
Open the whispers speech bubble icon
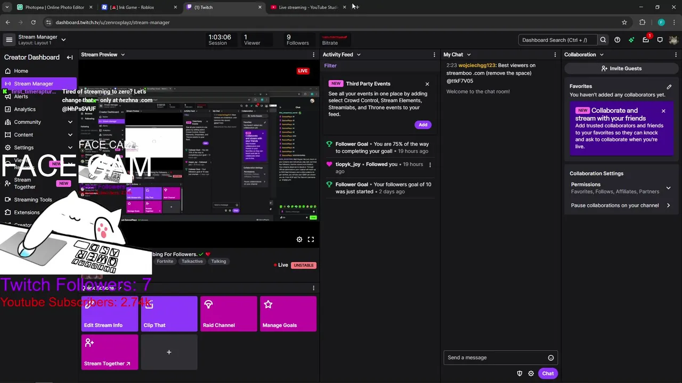660,40
